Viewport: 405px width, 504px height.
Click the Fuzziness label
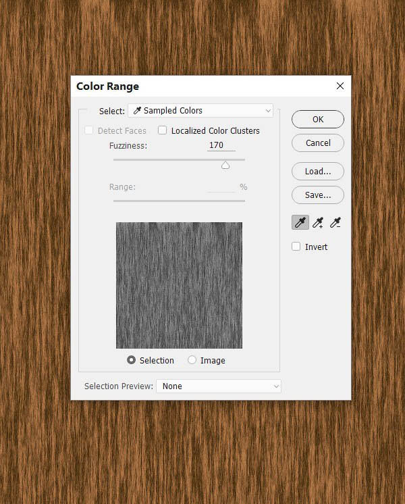point(128,146)
